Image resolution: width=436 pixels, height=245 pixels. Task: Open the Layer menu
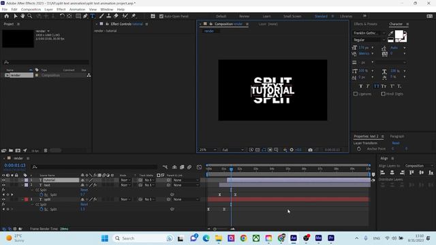(48, 10)
